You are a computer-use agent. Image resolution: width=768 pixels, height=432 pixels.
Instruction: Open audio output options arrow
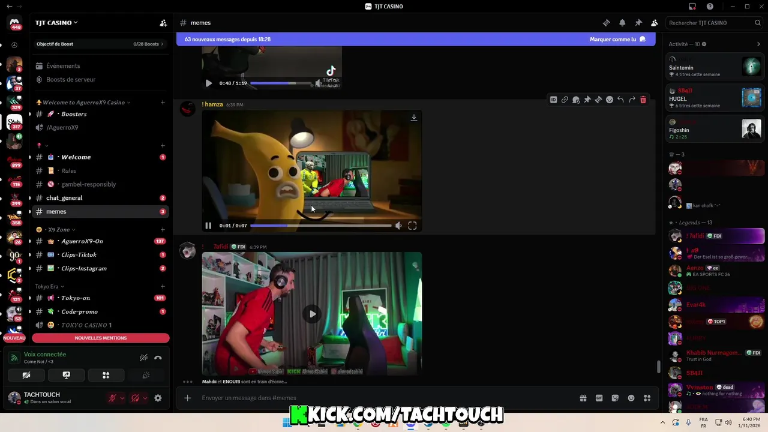(145, 398)
